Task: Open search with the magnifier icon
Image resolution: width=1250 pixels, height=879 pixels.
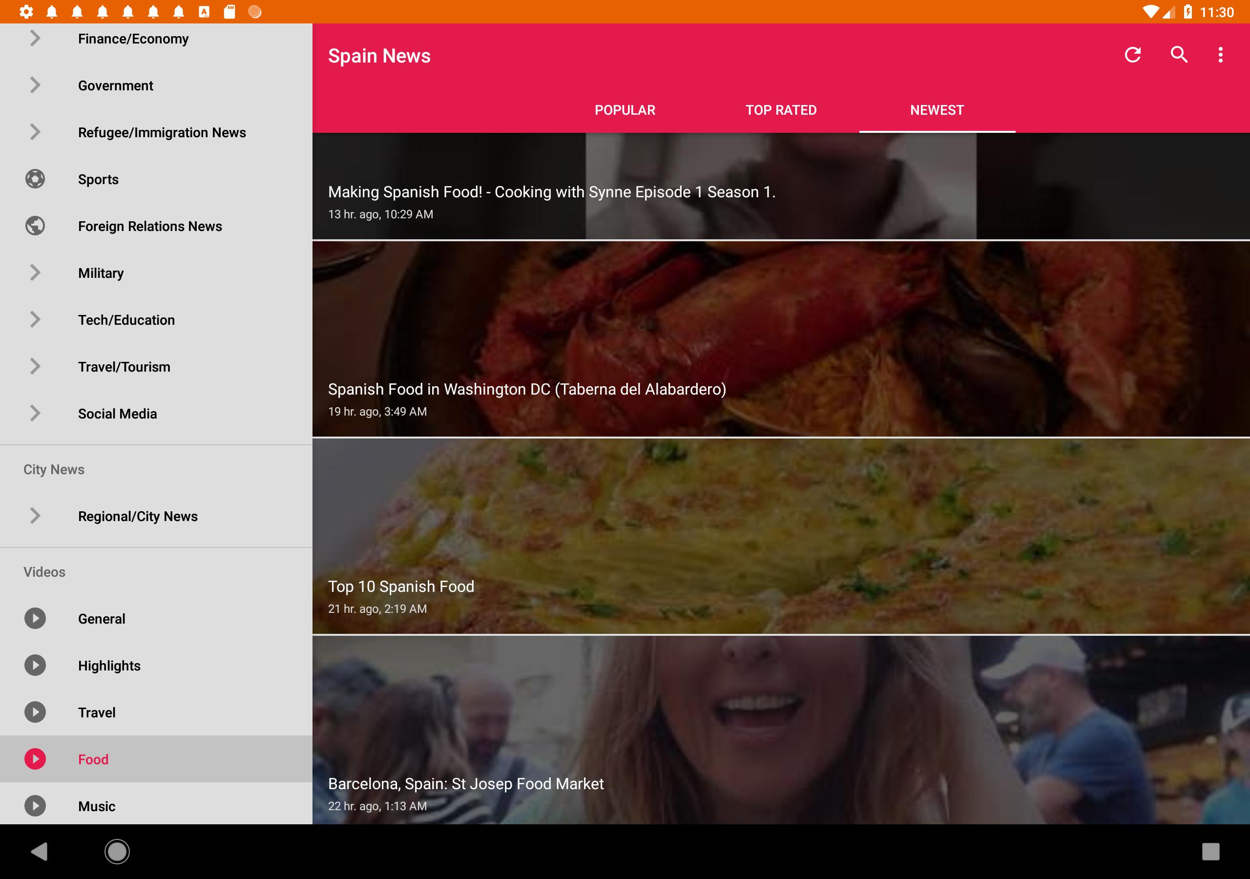Action: 1179,55
